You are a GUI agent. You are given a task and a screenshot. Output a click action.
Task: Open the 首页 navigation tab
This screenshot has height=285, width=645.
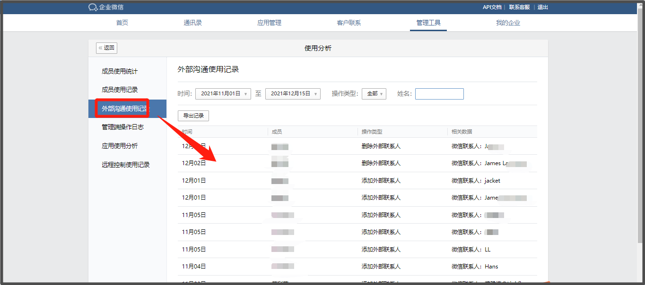click(122, 23)
